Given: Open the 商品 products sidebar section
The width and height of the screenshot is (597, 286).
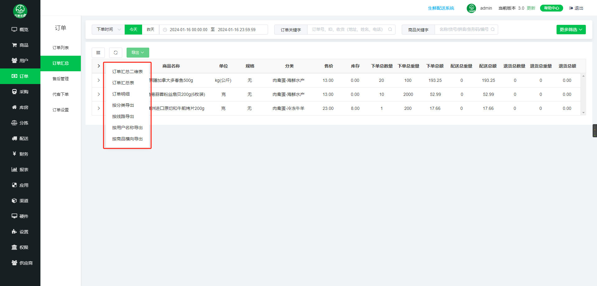Looking at the screenshot, I should 20,45.
